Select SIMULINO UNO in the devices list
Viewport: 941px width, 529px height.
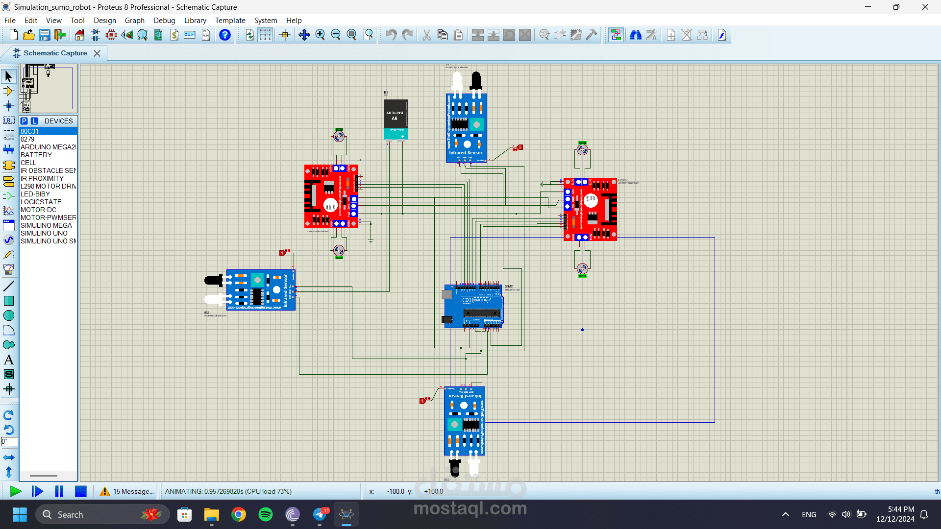[48, 233]
